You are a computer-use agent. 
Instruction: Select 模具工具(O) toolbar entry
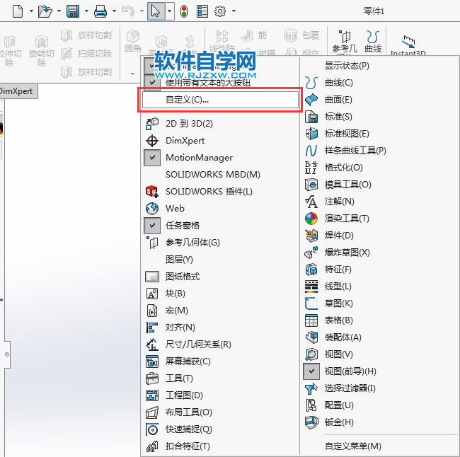click(347, 185)
